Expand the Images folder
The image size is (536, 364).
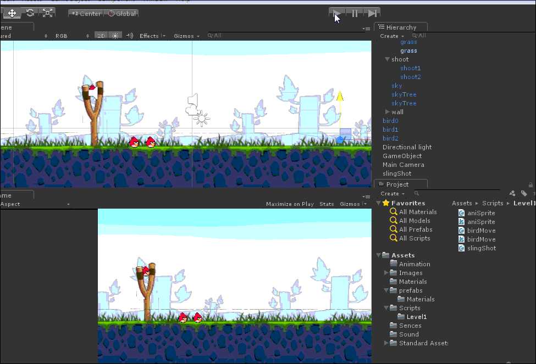(386, 272)
